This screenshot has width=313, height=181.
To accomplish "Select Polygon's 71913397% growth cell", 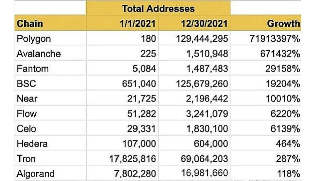I will click(x=275, y=39).
